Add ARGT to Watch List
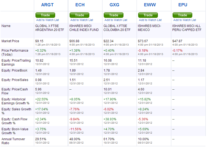Viewport: 207px width, 147px height. (48, 20)
